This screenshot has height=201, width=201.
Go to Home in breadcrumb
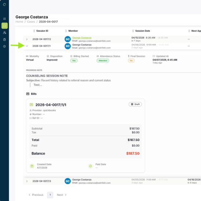coord(19,22)
